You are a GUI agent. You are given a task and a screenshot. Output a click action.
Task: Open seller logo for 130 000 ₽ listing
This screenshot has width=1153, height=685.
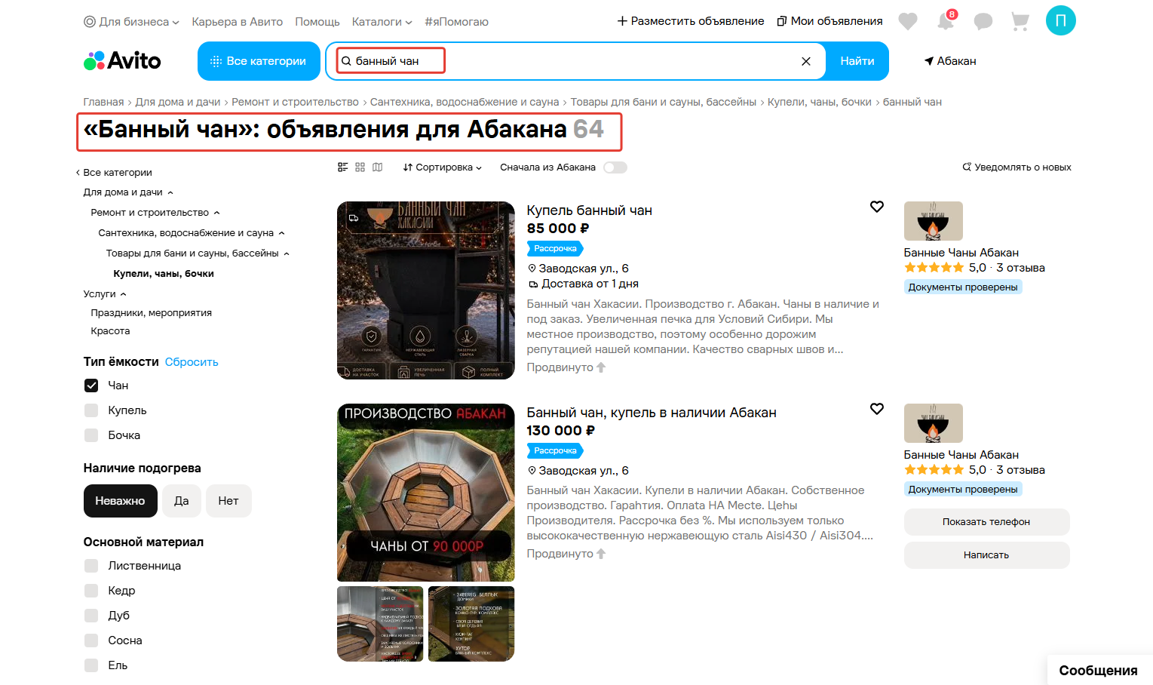tap(934, 423)
